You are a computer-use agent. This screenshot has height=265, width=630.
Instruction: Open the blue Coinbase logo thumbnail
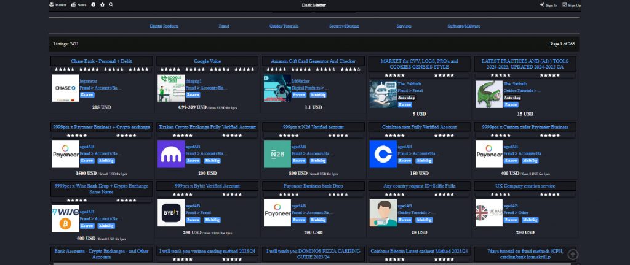(x=383, y=154)
